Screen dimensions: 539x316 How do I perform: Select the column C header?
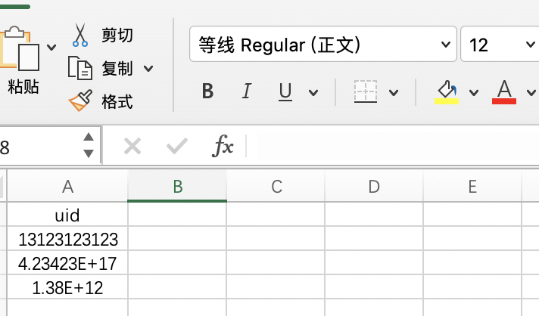pyautogui.click(x=276, y=186)
